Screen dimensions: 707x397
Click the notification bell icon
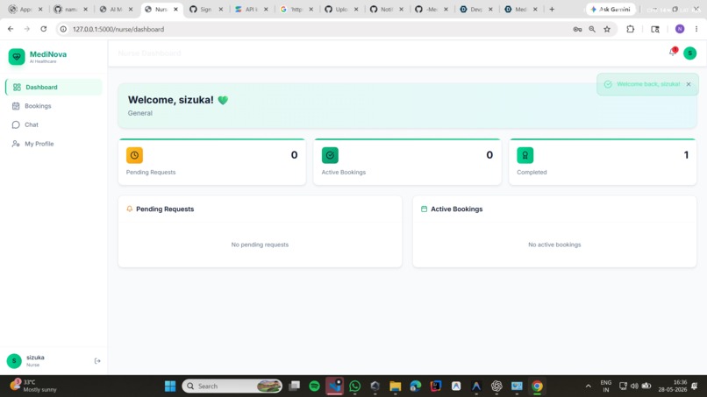[672, 53]
